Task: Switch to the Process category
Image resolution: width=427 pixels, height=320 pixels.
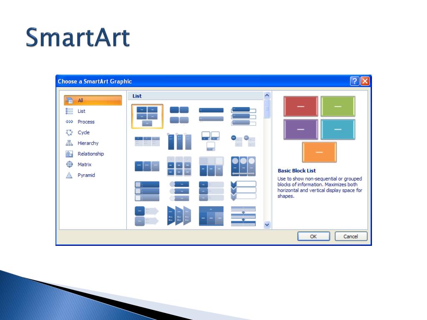Action: click(x=86, y=122)
